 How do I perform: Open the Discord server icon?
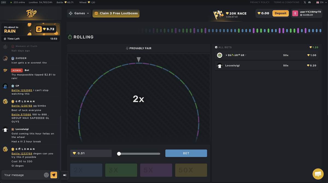click(x=309, y=2)
